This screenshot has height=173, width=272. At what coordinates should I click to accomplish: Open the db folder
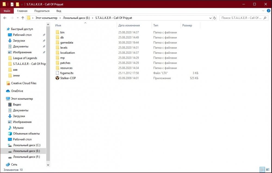[62, 37]
